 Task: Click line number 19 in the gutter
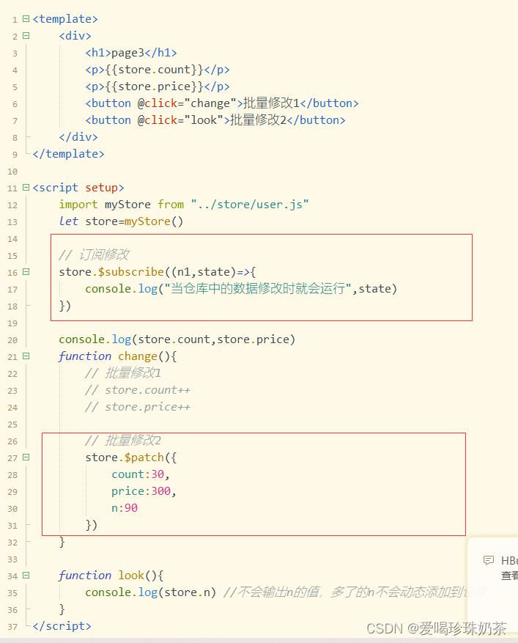click(x=12, y=323)
